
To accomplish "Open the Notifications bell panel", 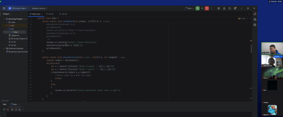I will [255, 14].
